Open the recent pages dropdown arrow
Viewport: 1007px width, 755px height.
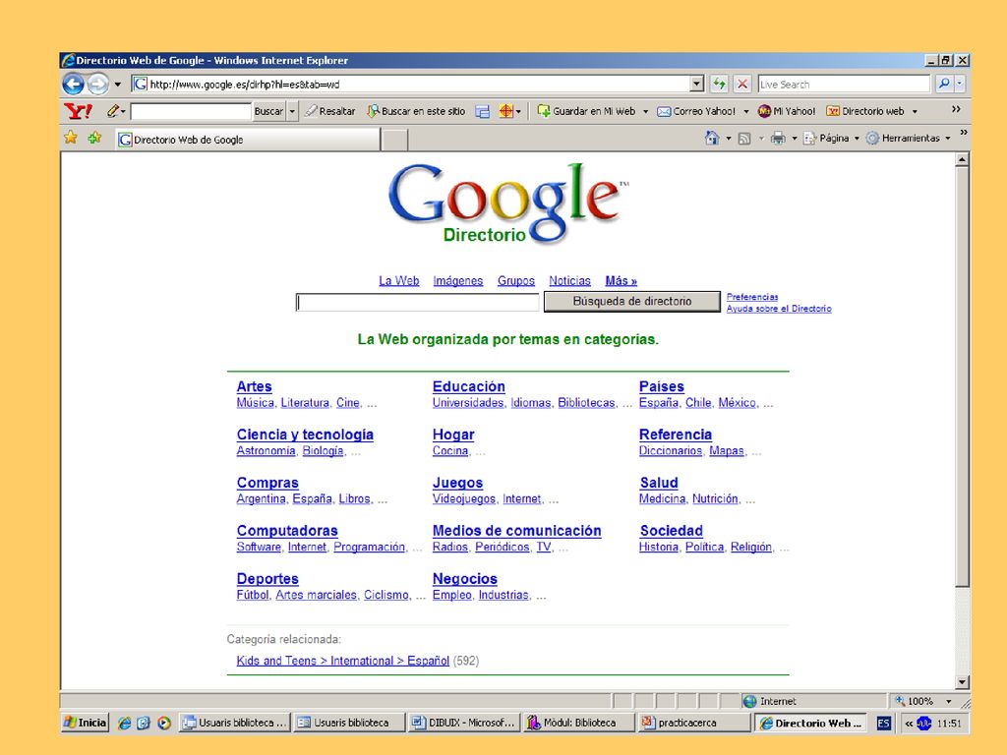tap(118, 85)
